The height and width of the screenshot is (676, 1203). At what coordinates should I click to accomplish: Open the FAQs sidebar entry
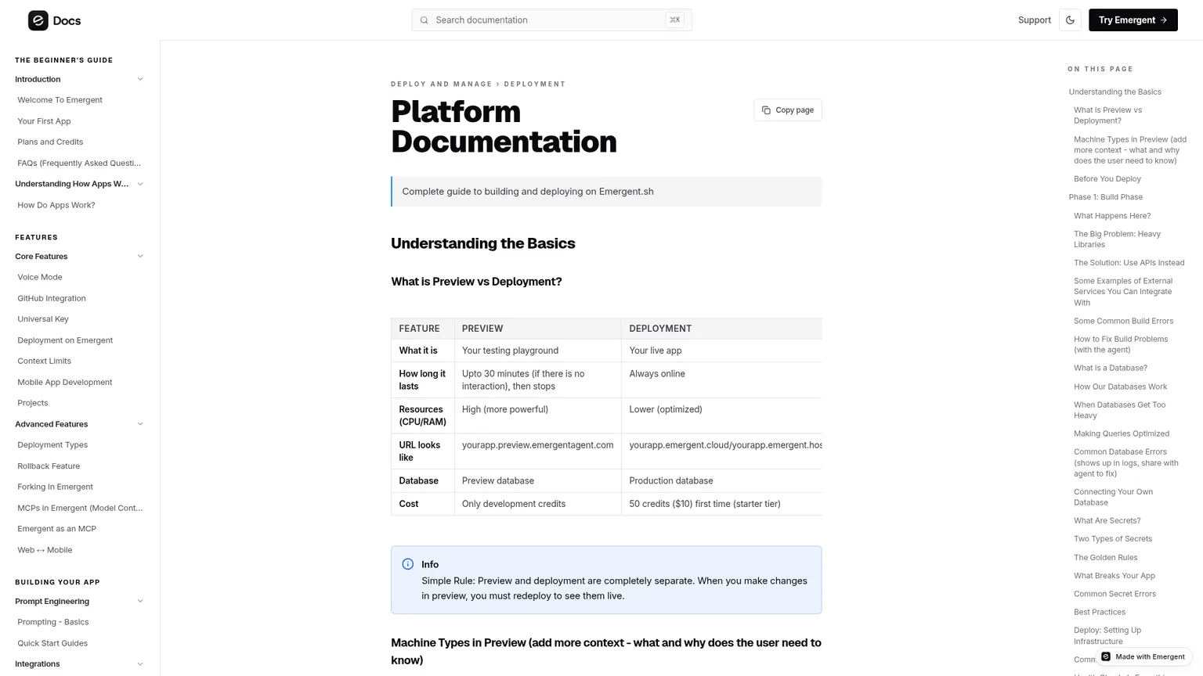pyautogui.click(x=79, y=163)
